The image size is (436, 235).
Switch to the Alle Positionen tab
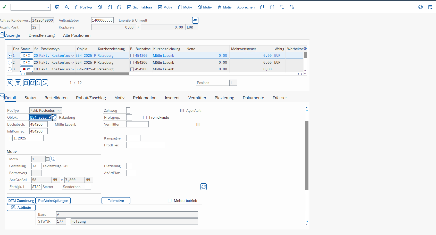[77, 35]
